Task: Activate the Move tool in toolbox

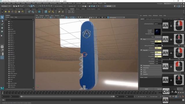Action: pos(2,28)
